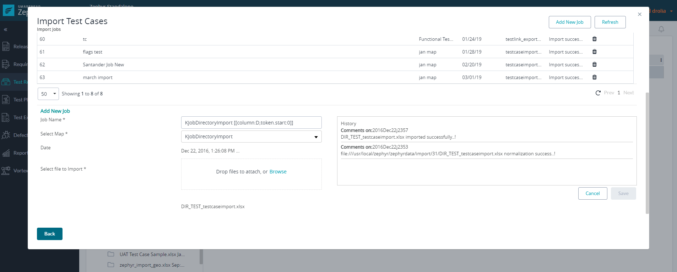Click the Job Name input field
Image resolution: width=677 pixels, height=272 pixels.
click(251, 123)
